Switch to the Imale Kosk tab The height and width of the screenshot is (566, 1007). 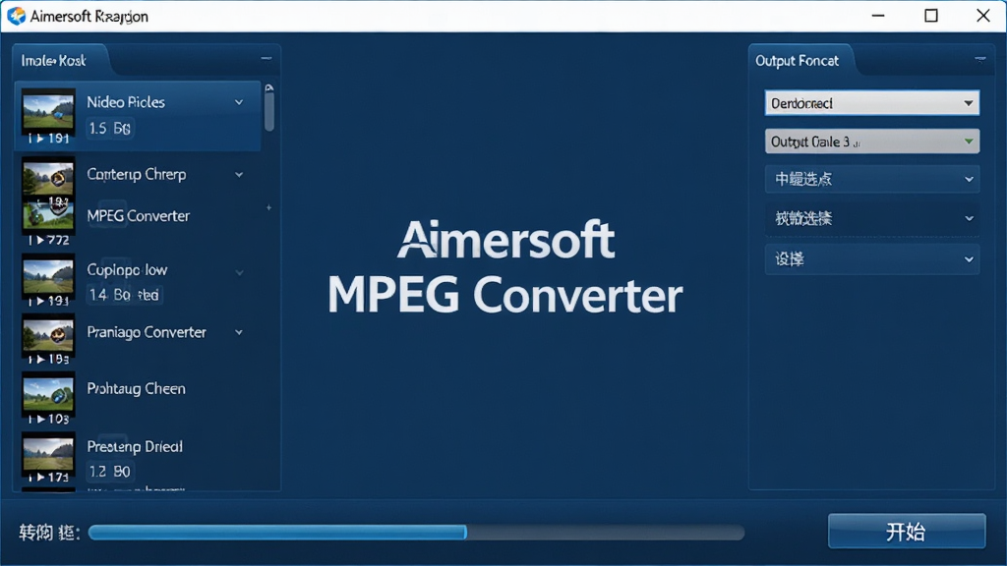point(54,60)
